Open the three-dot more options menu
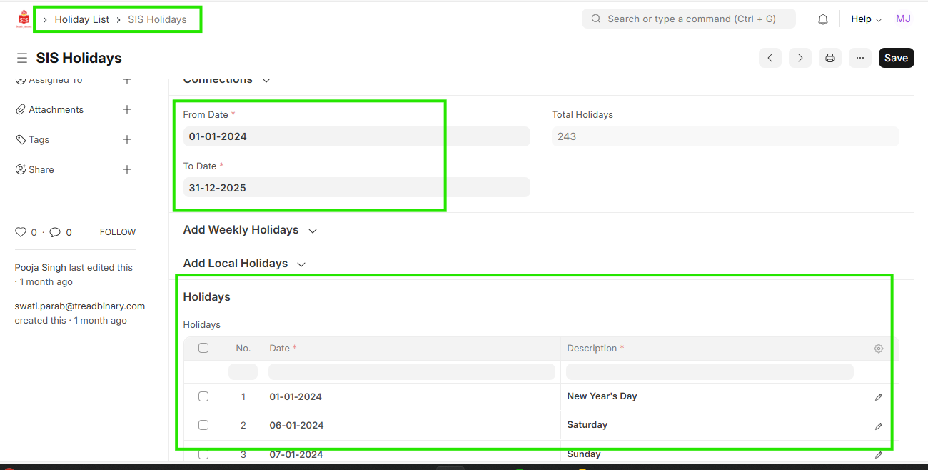Screen dimensions: 928x470 (859, 58)
